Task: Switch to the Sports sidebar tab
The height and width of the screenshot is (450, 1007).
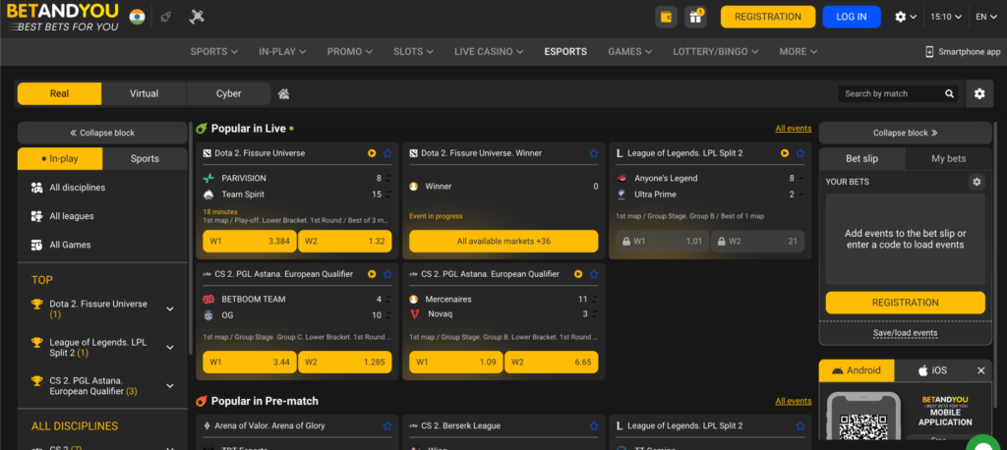Action: tap(145, 158)
